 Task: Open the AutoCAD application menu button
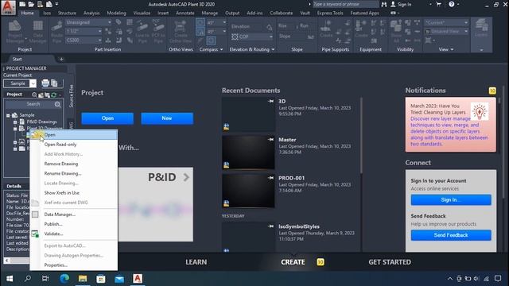(8, 7)
